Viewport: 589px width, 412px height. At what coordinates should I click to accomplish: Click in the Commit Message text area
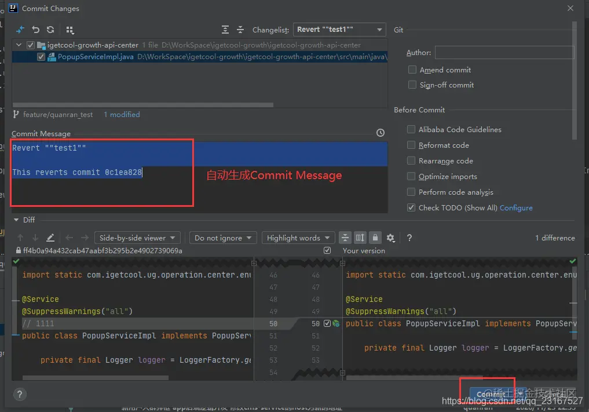click(x=199, y=177)
